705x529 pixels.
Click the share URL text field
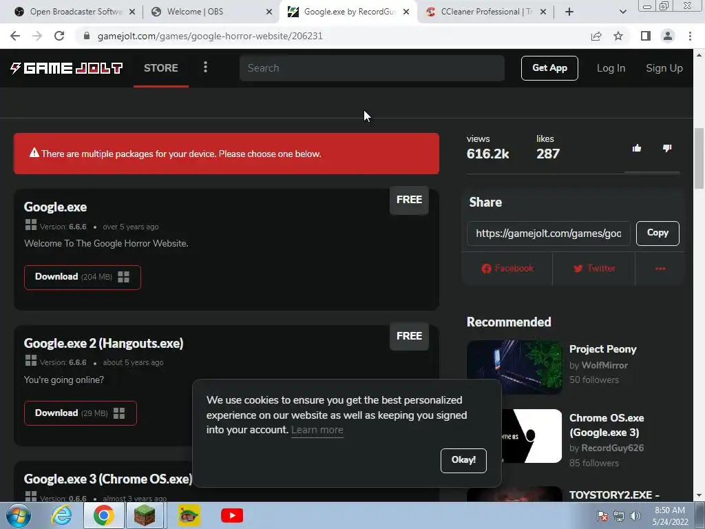coord(548,233)
